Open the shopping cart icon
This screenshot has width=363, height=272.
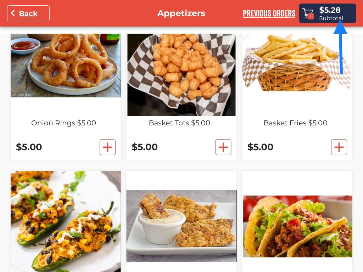pos(307,13)
